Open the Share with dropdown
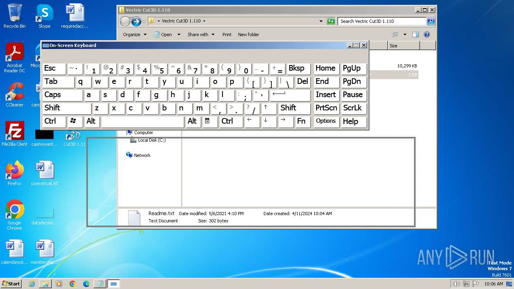 pyautogui.click(x=201, y=35)
